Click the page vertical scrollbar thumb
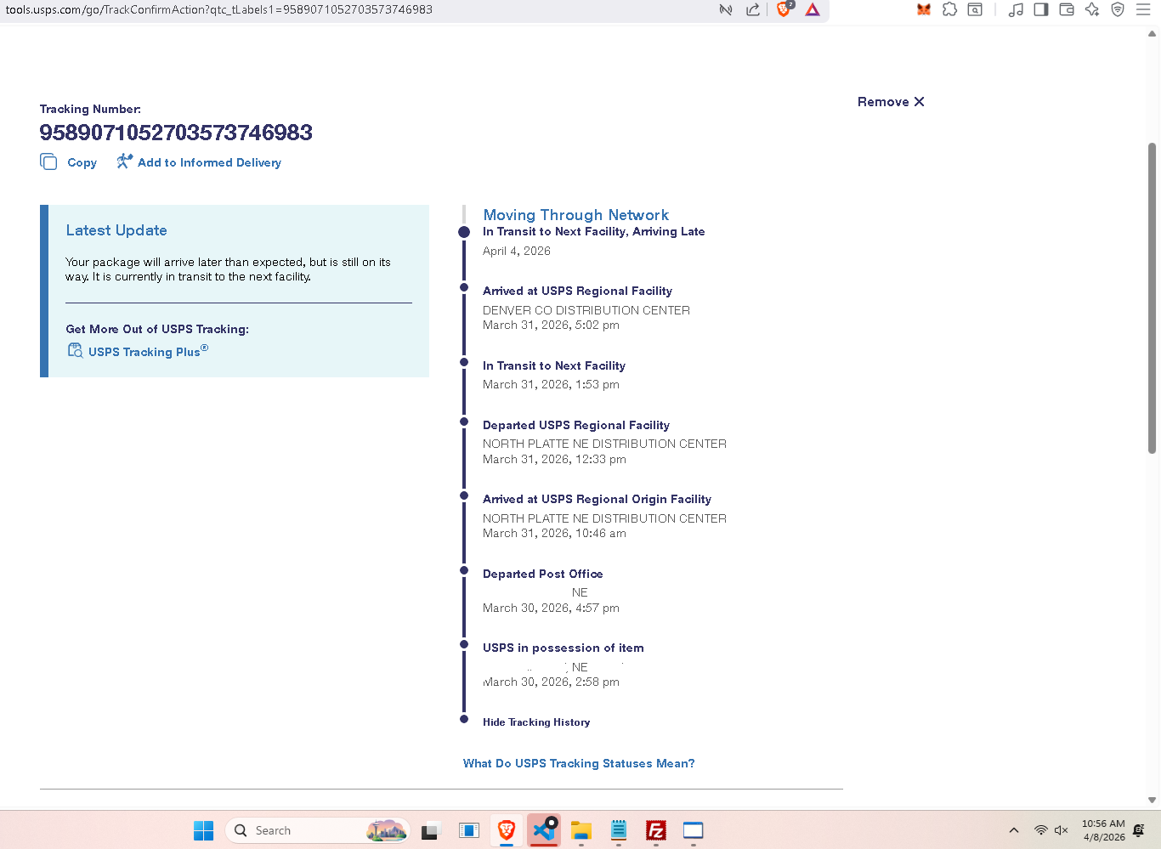The width and height of the screenshot is (1161, 849). coord(1153,297)
